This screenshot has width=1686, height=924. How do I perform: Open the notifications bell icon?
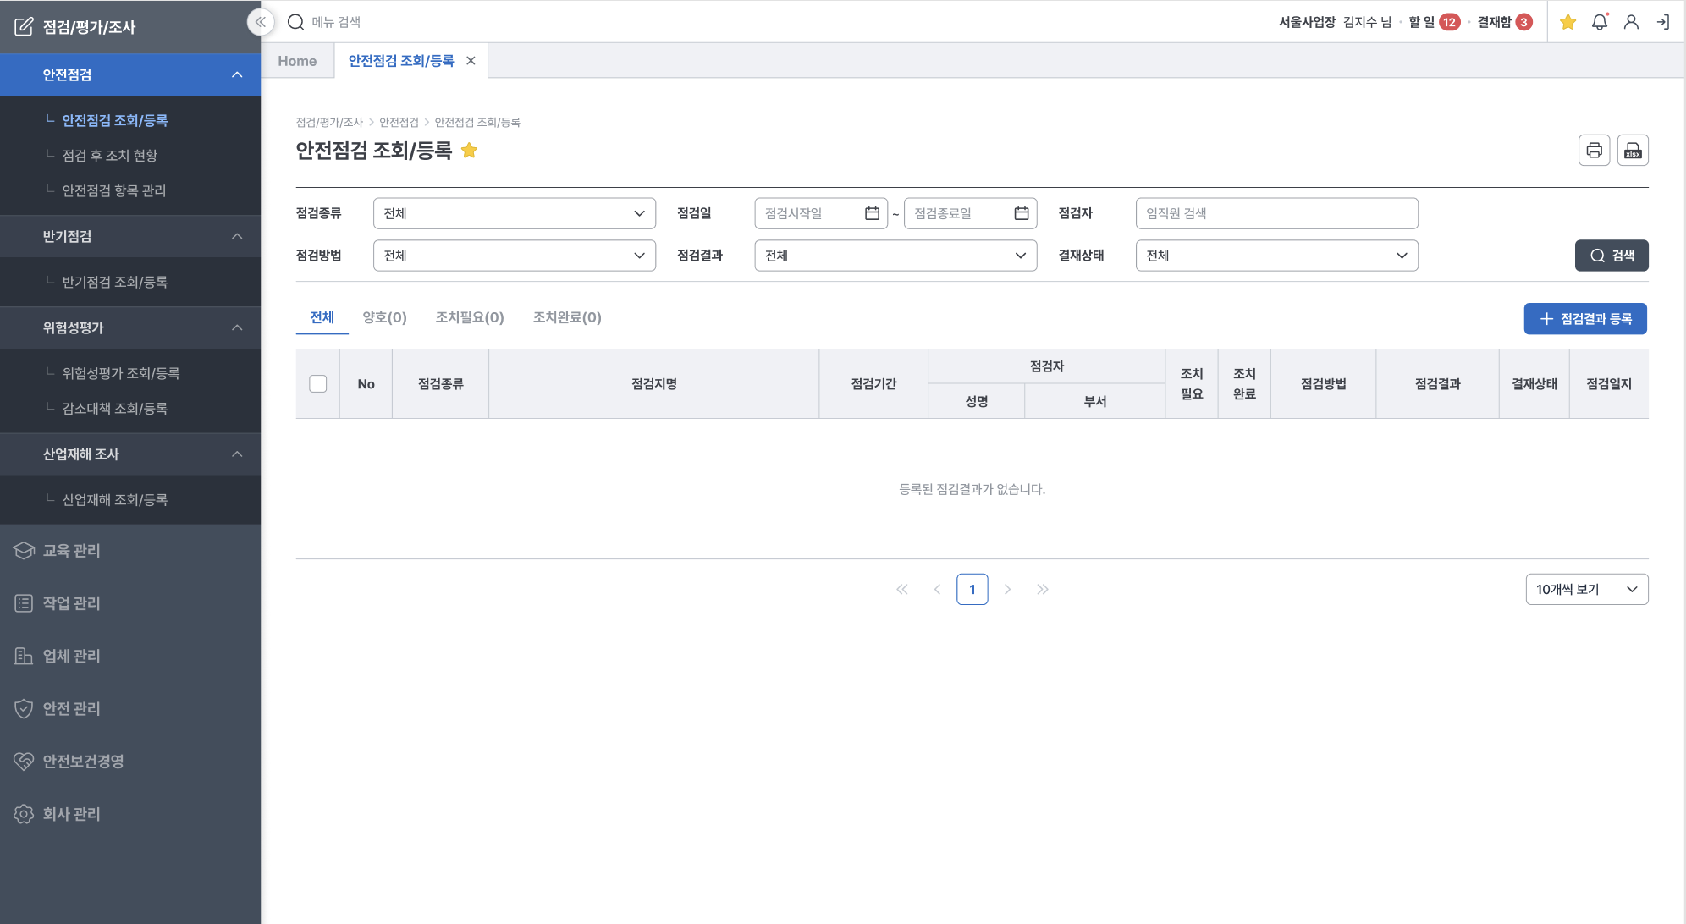pyautogui.click(x=1599, y=22)
